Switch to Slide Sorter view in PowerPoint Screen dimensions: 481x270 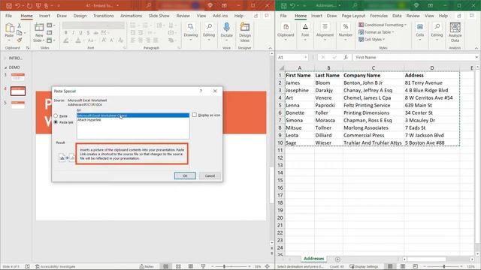click(x=178, y=266)
